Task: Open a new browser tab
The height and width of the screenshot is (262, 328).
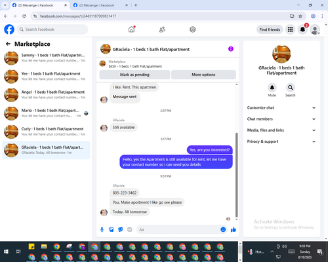Action: point(136,5)
